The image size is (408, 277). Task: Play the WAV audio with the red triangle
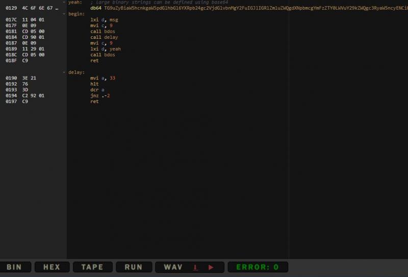click(x=211, y=267)
